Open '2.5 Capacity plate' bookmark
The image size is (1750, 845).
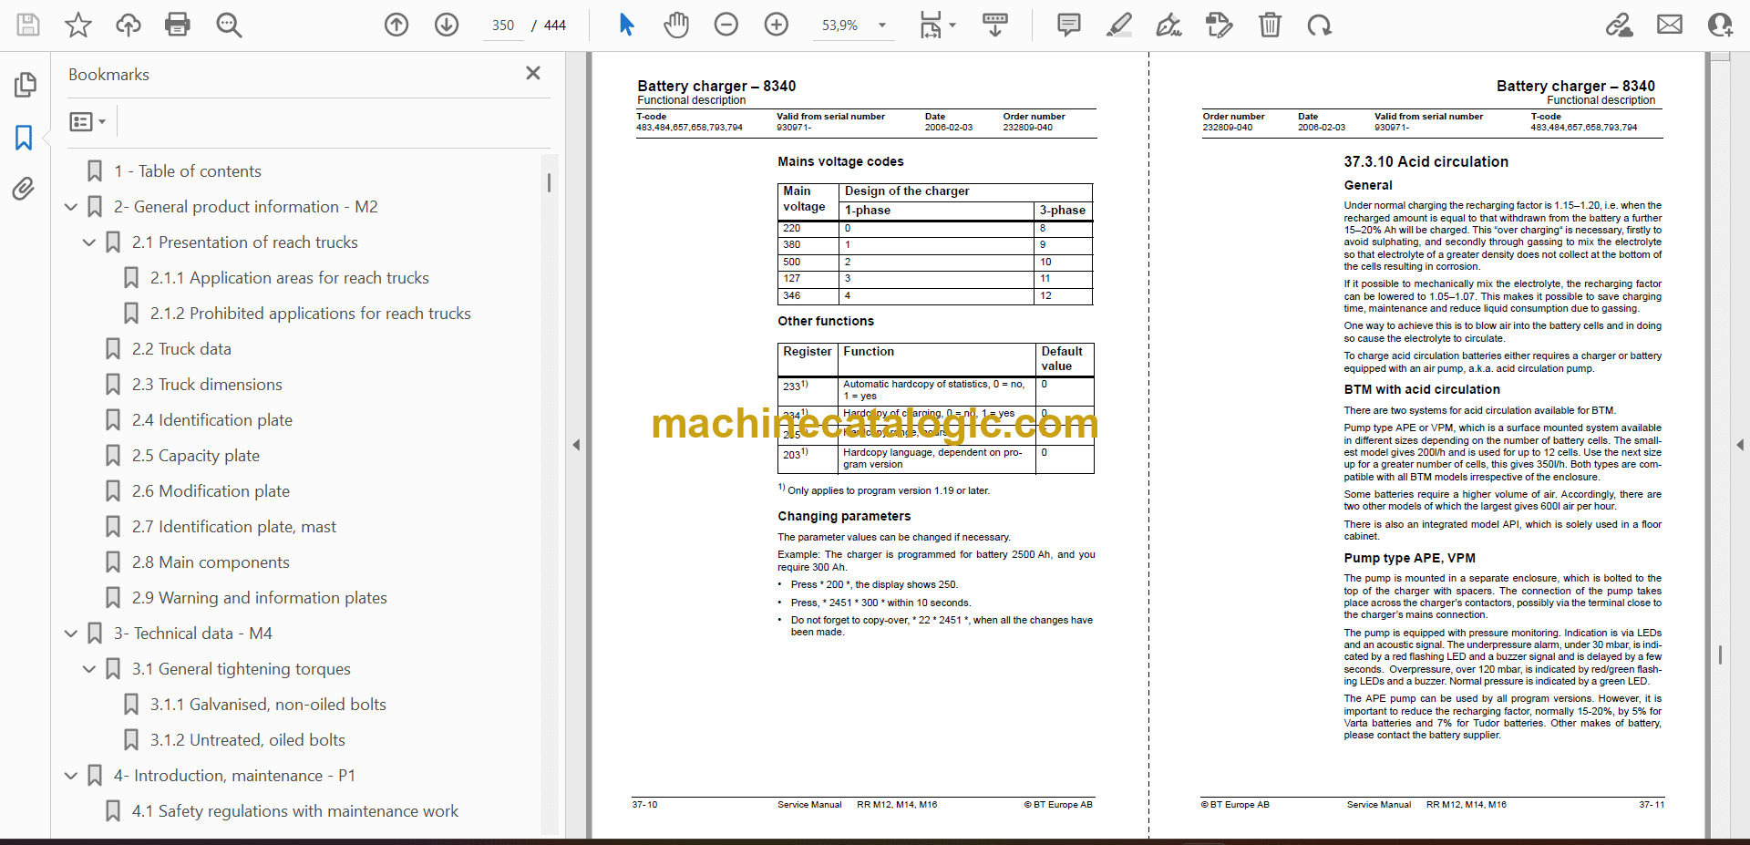tap(195, 456)
